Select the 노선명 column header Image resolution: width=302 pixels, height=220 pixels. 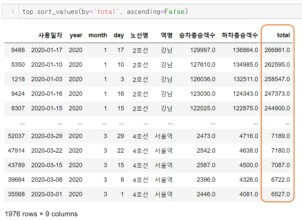pyautogui.click(x=139, y=35)
